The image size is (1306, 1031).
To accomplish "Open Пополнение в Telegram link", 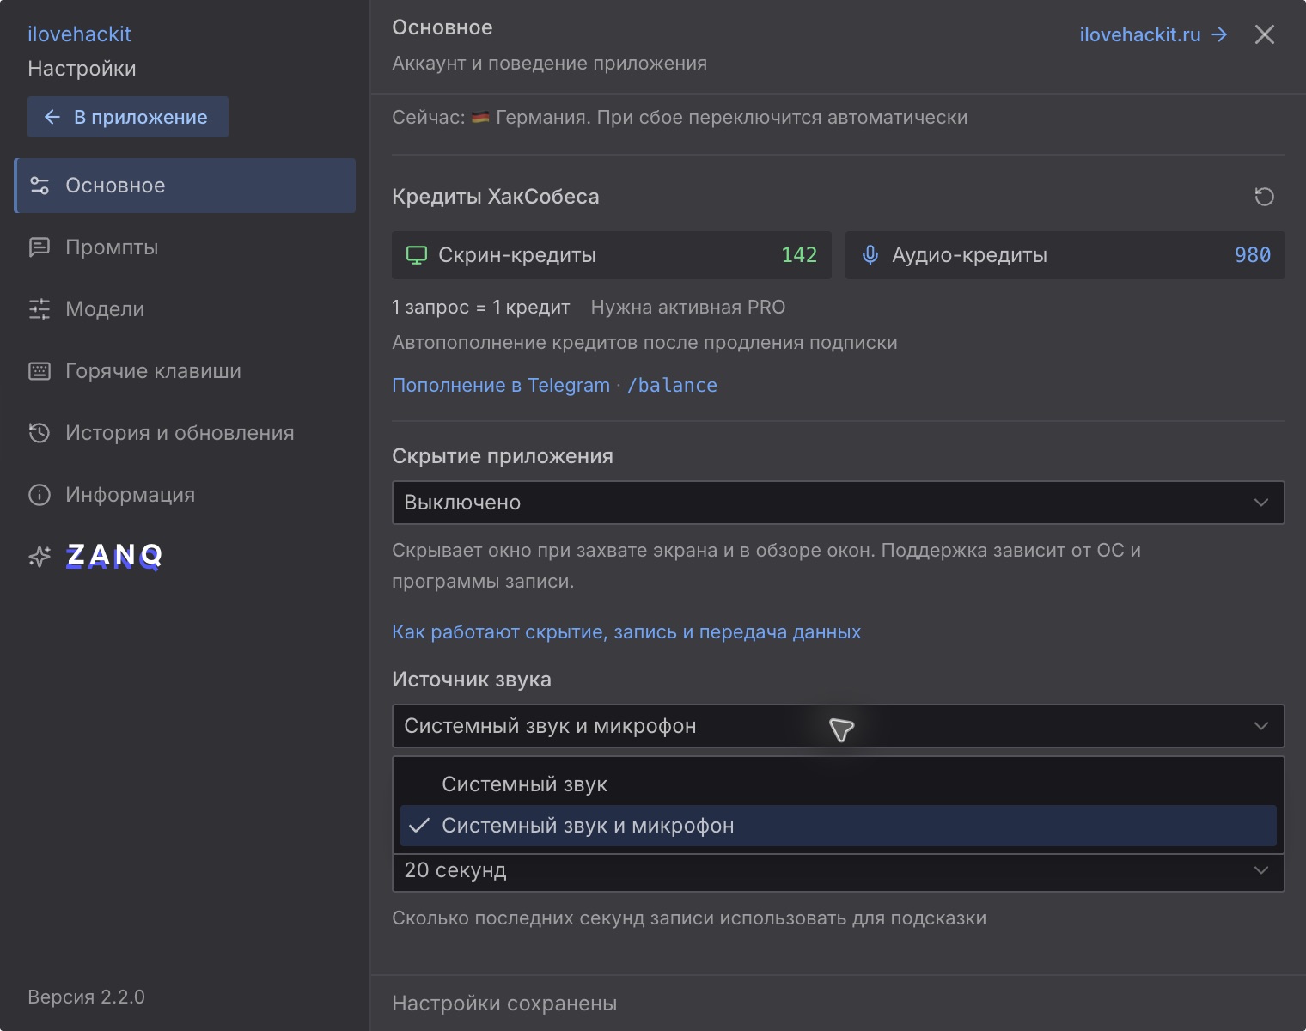I will 501,385.
